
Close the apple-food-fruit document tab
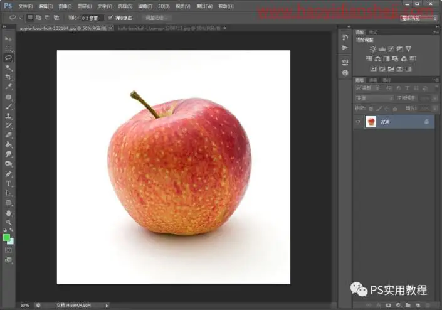110,28
